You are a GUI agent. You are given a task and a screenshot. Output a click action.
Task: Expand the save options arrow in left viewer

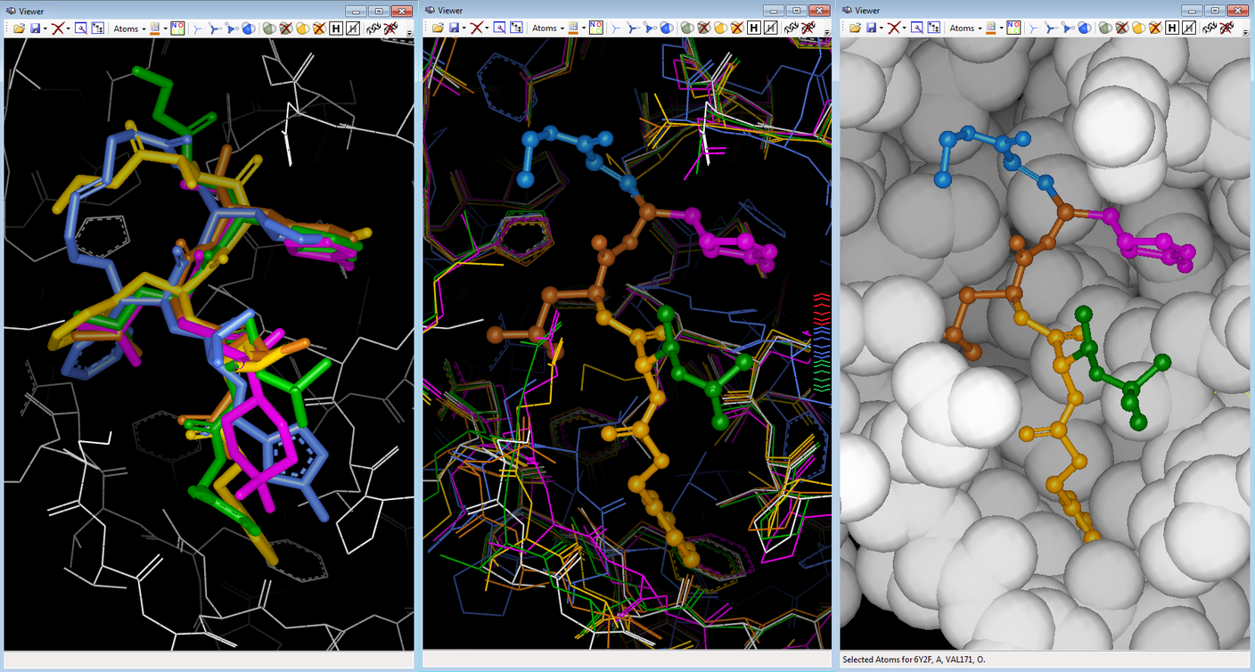click(45, 29)
